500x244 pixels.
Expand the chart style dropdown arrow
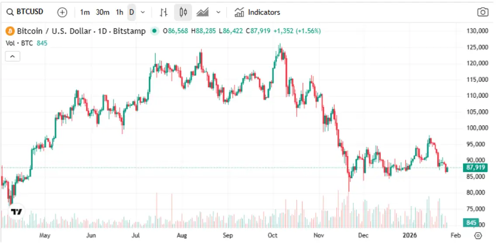218,12
